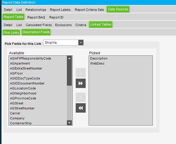Switch to the Criteria tab
Screen dimensions: 176x144
tap(81, 25)
